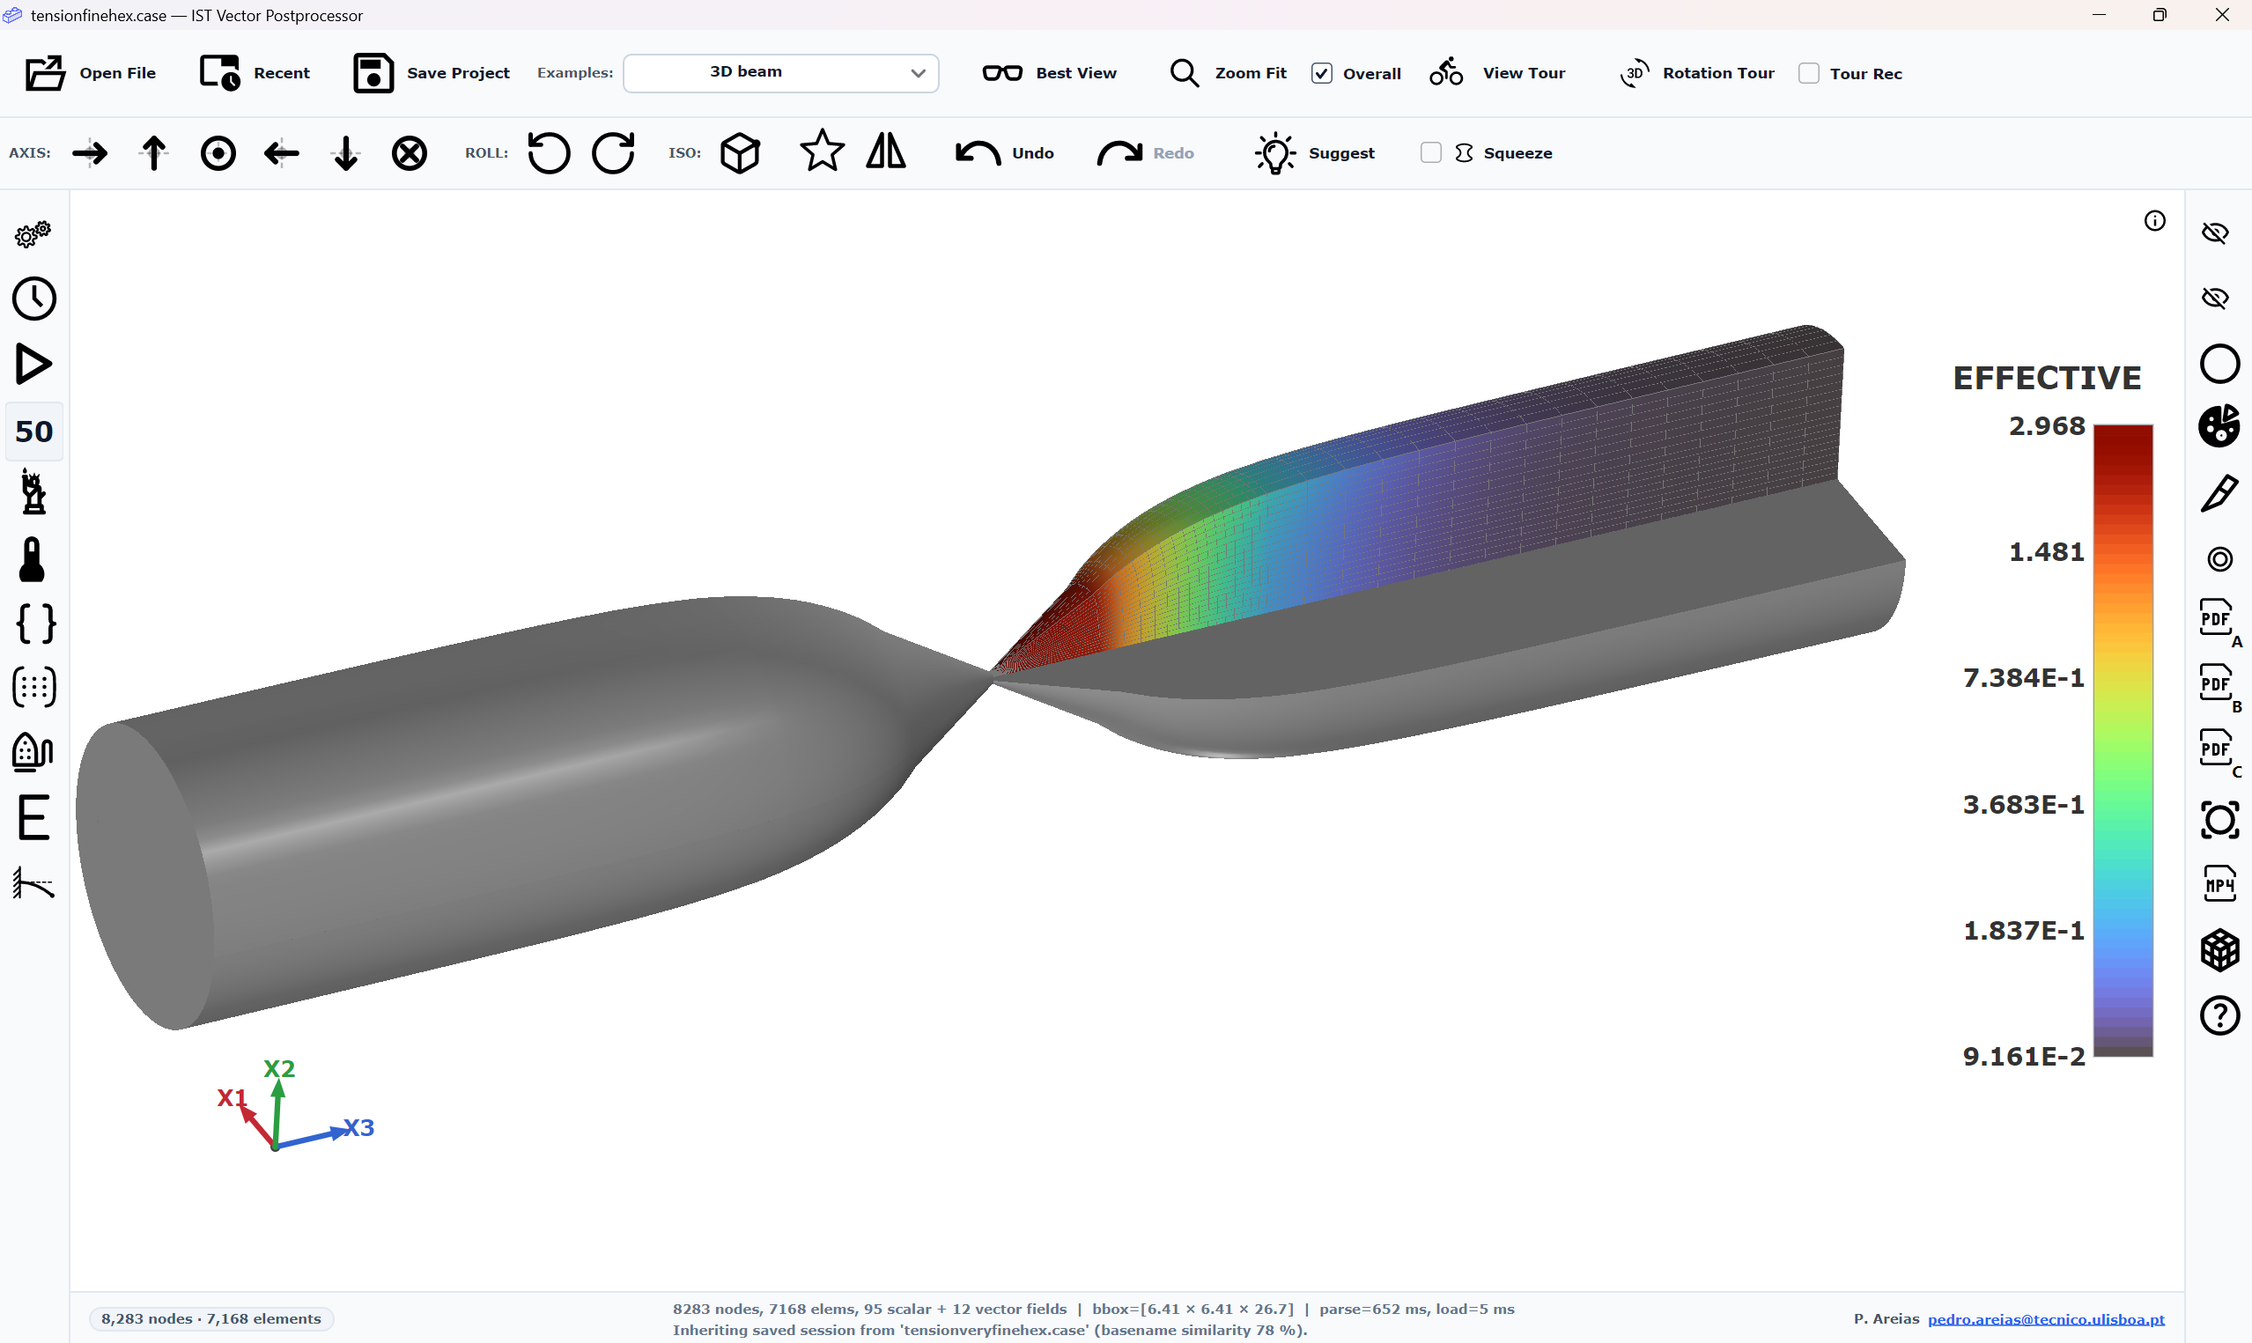Export PDF B

pos(2219,688)
